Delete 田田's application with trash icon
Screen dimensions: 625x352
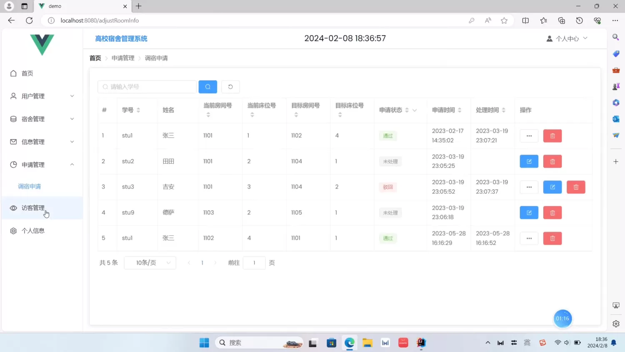click(x=552, y=161)
